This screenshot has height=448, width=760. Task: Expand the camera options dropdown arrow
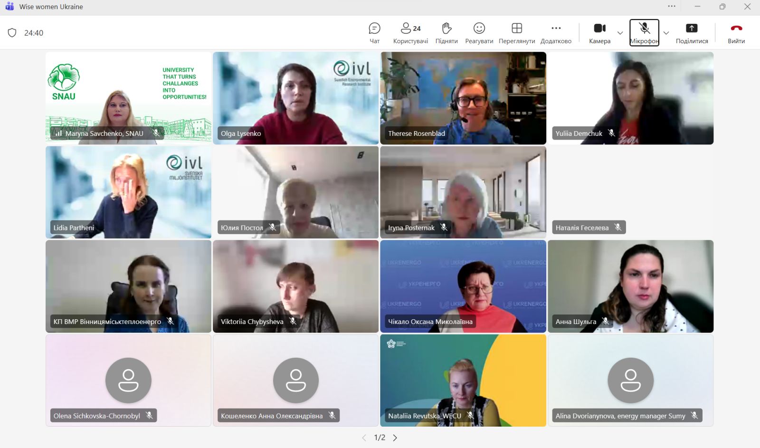click(x=620, y=33)
